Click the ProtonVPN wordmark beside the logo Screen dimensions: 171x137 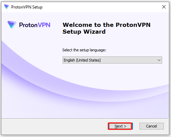pyautogui.click(x=35, y=25)
